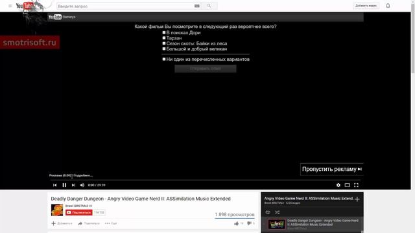Dislike the video with thumbs down

pyautogui.click(x=249, y=223)
